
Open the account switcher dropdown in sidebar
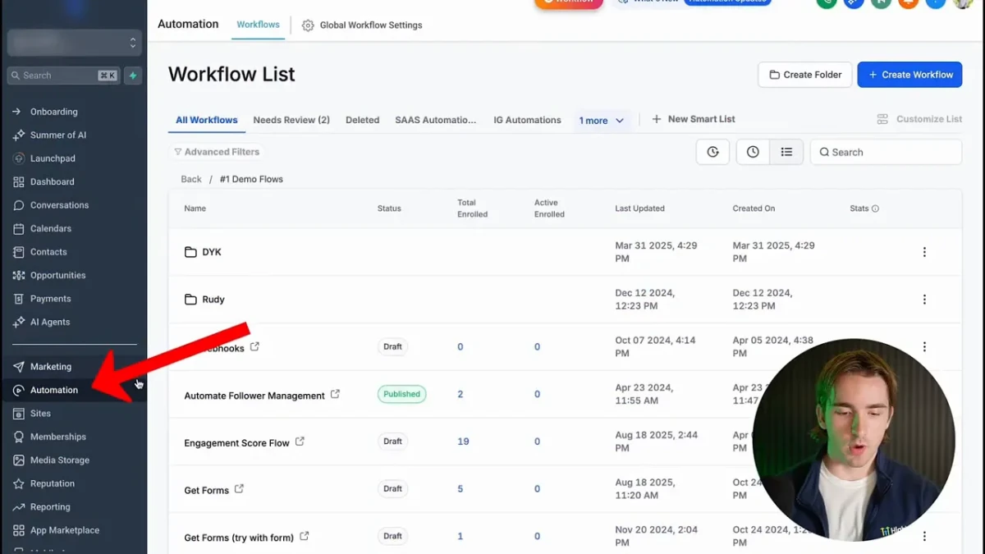pyautogui.click(x=73, y=43)
